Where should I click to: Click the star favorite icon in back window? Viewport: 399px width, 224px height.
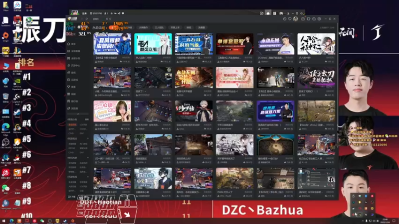point(111,13)
